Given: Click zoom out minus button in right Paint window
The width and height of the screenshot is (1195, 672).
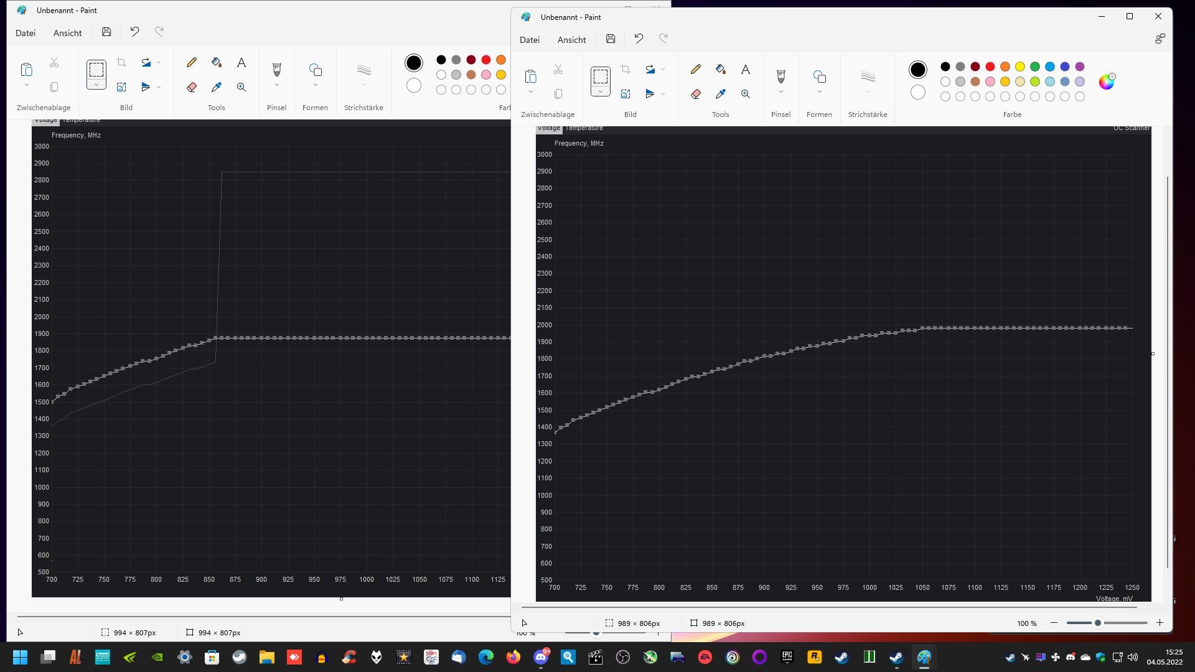Looking at the screenshot, I should click(x=1054, y=623).
